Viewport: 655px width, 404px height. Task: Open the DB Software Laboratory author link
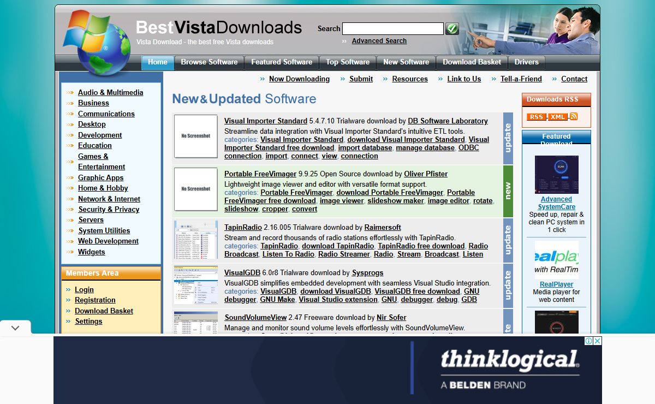[x=448, y=121]
